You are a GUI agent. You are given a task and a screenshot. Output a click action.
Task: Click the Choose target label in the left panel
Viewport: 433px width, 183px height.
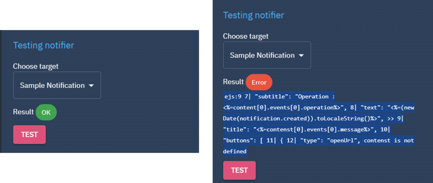36,66
